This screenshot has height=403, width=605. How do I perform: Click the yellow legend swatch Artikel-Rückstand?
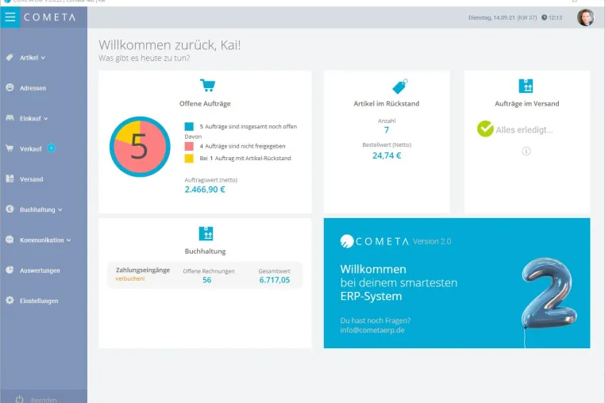[189, 158]
